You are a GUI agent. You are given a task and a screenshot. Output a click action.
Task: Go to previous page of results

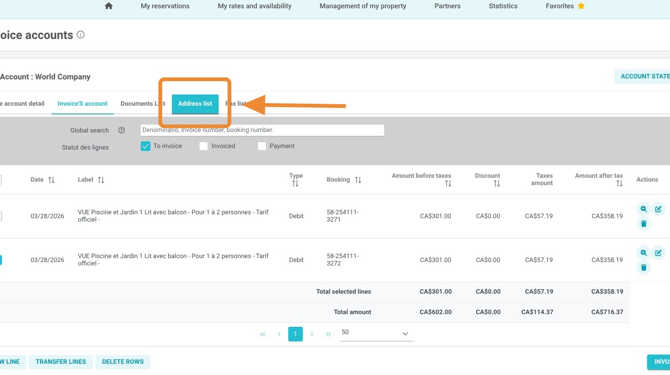pos(279,334)
